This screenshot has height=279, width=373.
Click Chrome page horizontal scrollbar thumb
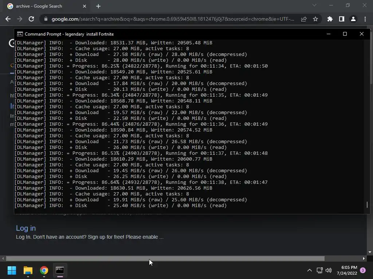tap(165, 258)
